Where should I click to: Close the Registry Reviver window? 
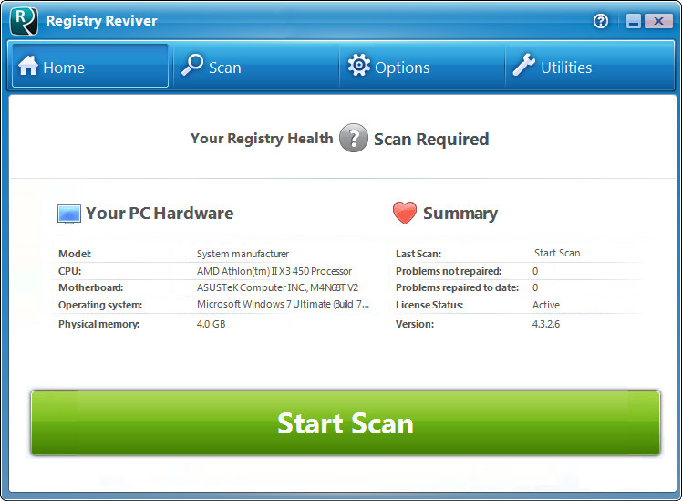[658, 21]
